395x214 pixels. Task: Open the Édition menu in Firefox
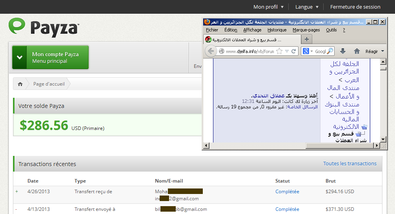tap(231, 30)
